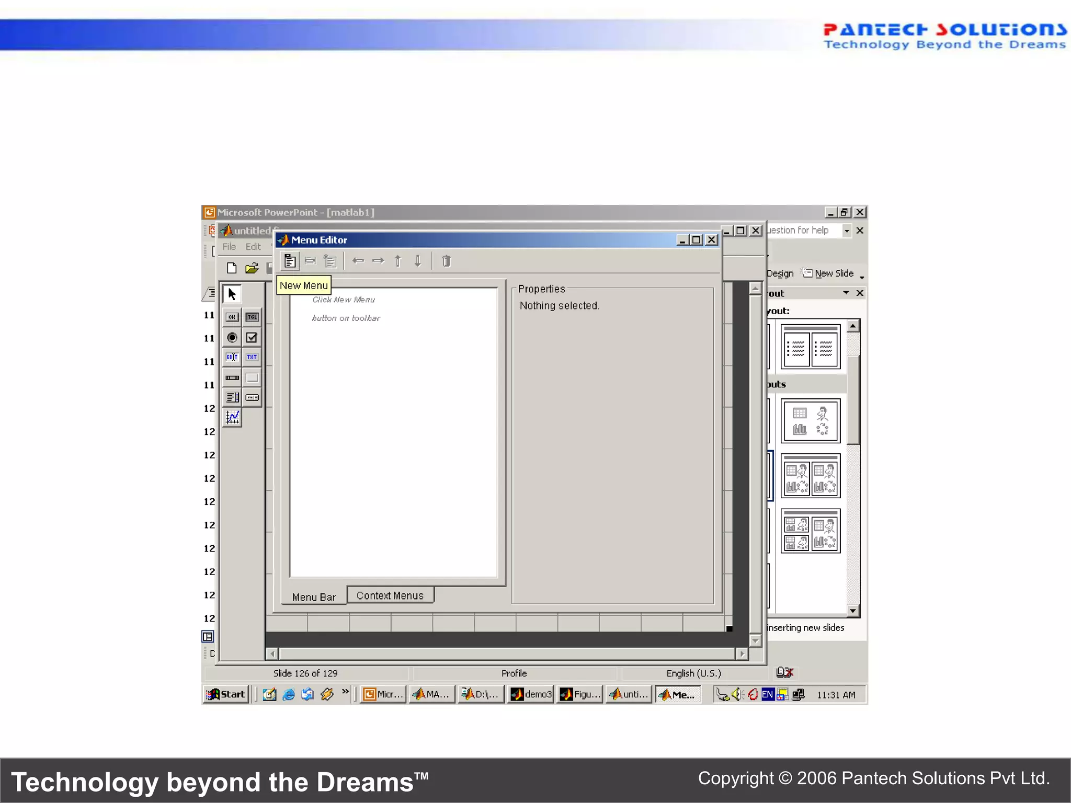1071x803 pixels.
Task: Click the GUIDE vertical scrollbar up arrow
Action: click(755, 288)
